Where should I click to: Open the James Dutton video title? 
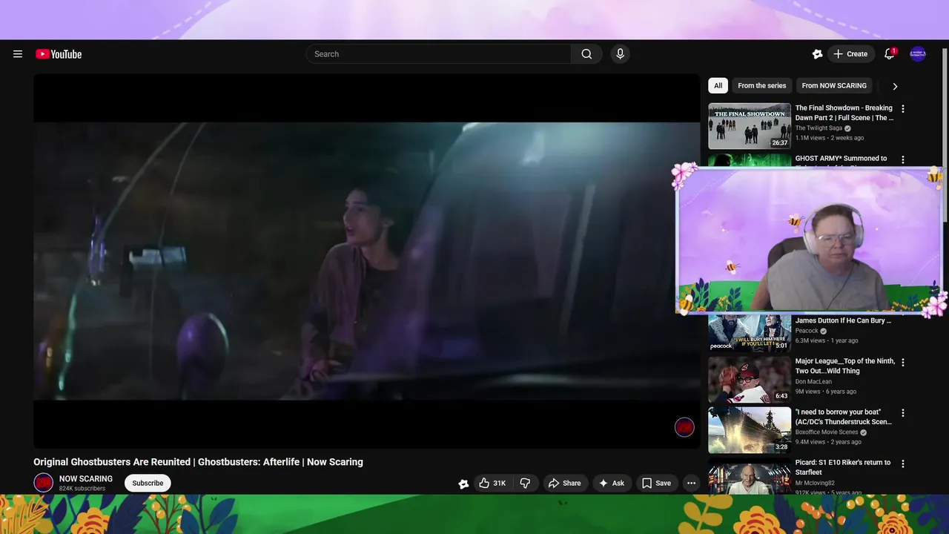point(844,320)
